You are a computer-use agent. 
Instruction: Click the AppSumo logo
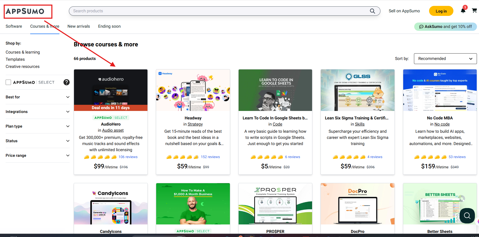point(25,11)
